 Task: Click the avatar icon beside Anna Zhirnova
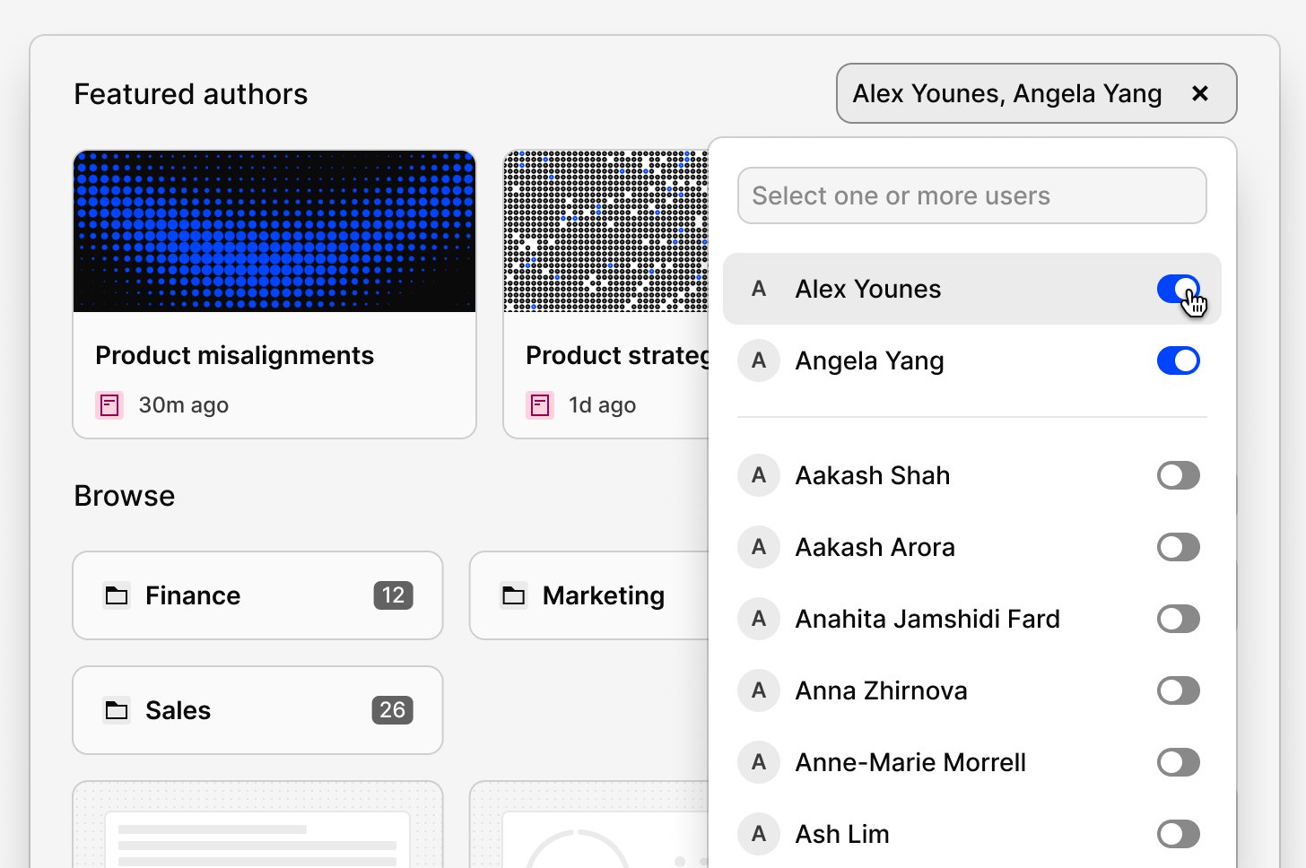point(759,690)
